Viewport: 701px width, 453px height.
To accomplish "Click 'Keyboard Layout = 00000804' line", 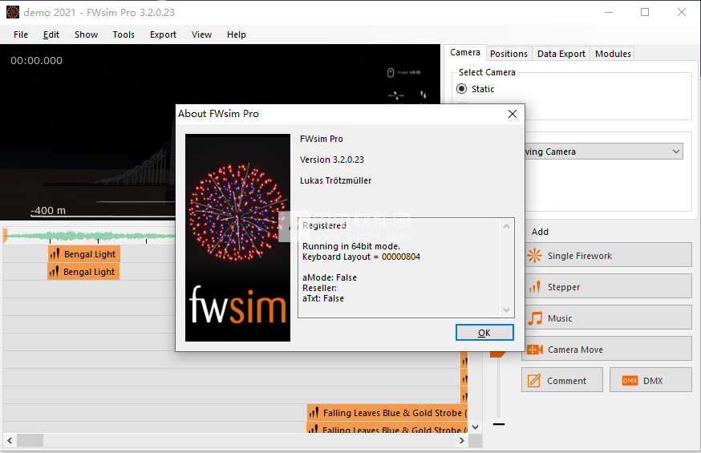I will 361,257.
